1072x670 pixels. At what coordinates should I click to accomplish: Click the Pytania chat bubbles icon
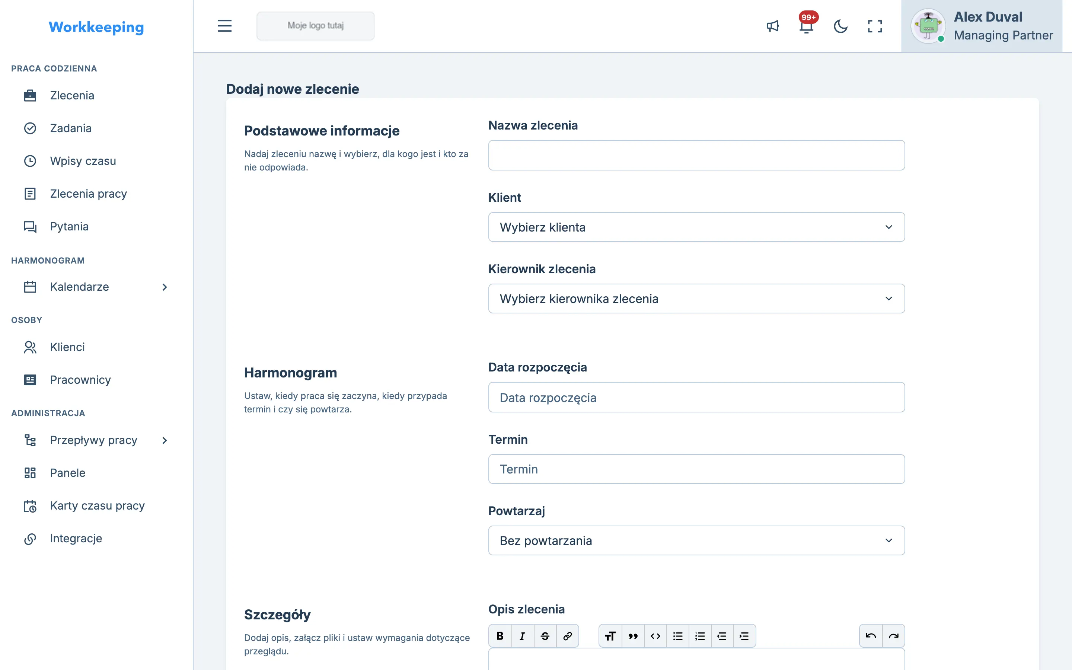[30, 226]
